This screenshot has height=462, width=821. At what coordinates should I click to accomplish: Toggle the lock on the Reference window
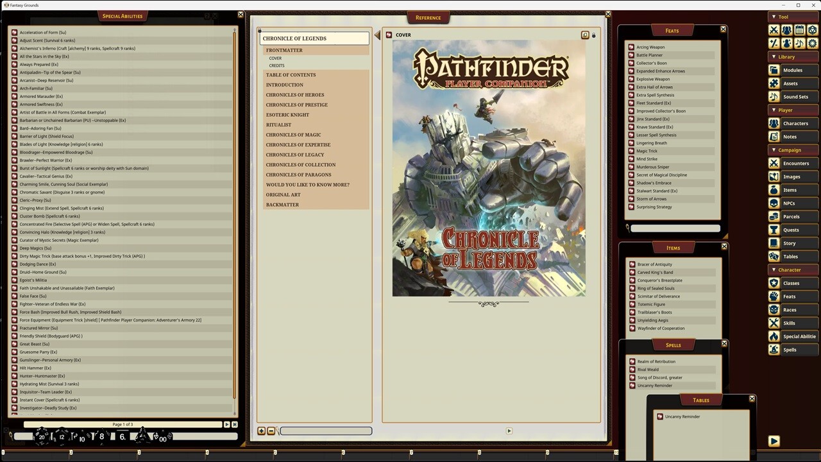click(593, 35)
